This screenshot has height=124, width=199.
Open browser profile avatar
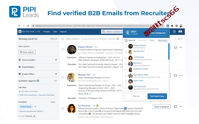pyautogui.click(x=181, y=26)
